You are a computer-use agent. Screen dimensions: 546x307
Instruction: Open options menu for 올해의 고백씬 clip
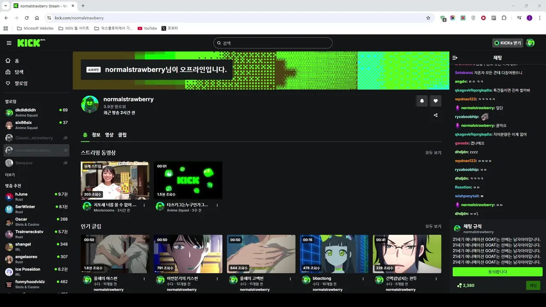(x=290, y=279)
